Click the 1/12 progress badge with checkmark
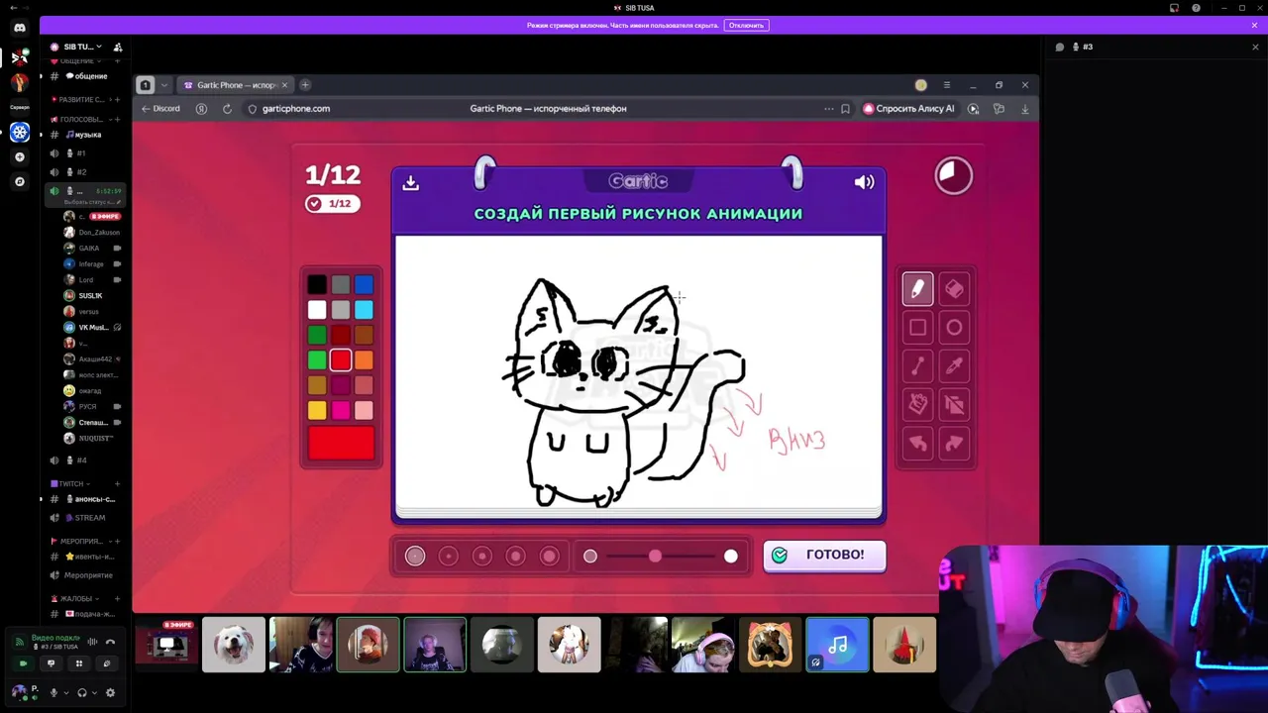 tap(332, 204)
